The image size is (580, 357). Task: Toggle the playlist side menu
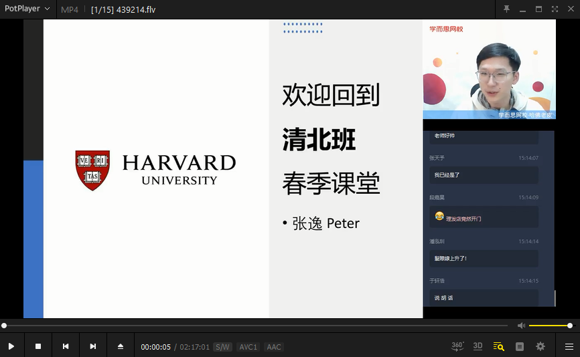(x=569, y=346)
